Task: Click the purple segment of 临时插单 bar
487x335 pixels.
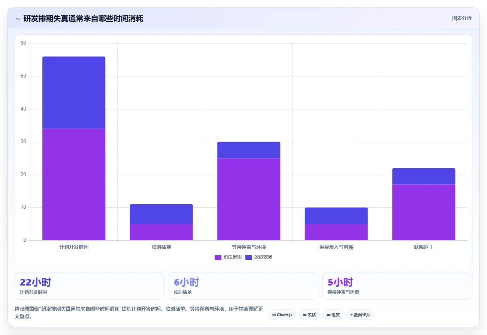Action: point(161,232)
